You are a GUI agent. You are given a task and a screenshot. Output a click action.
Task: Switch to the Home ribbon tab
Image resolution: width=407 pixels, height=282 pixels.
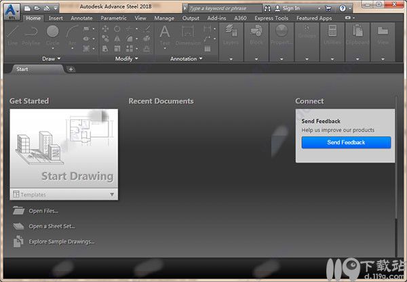point(33,18)
